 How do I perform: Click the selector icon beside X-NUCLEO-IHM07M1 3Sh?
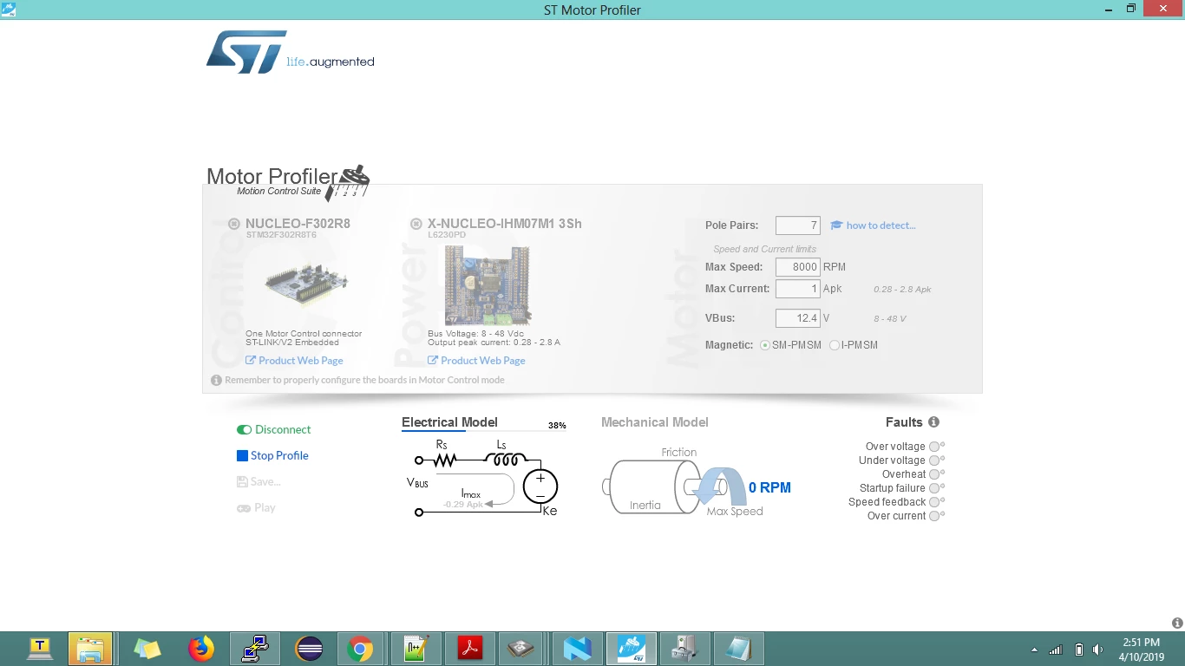(x=416, y=224)
